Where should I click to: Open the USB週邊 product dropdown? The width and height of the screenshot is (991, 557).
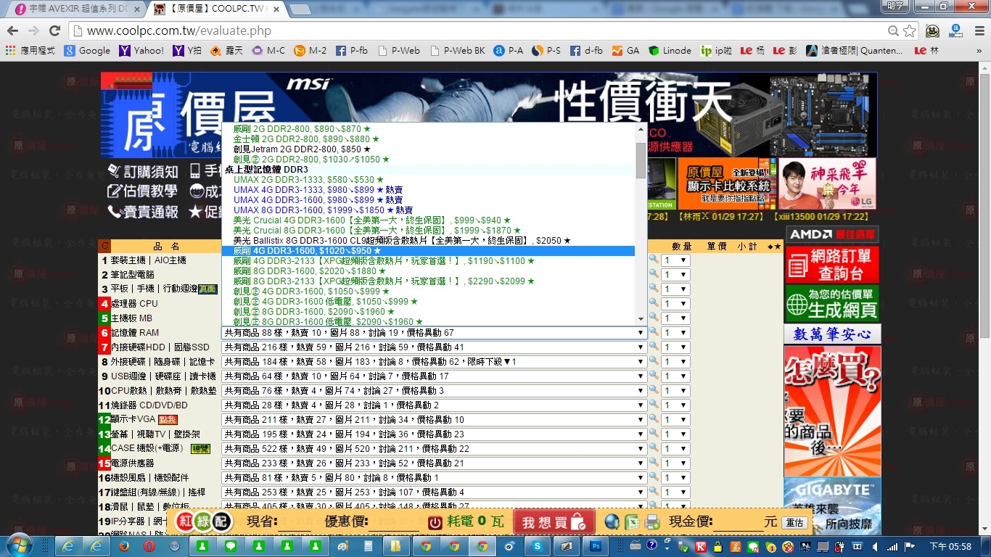pyautogui.click(x=434, y=376)
